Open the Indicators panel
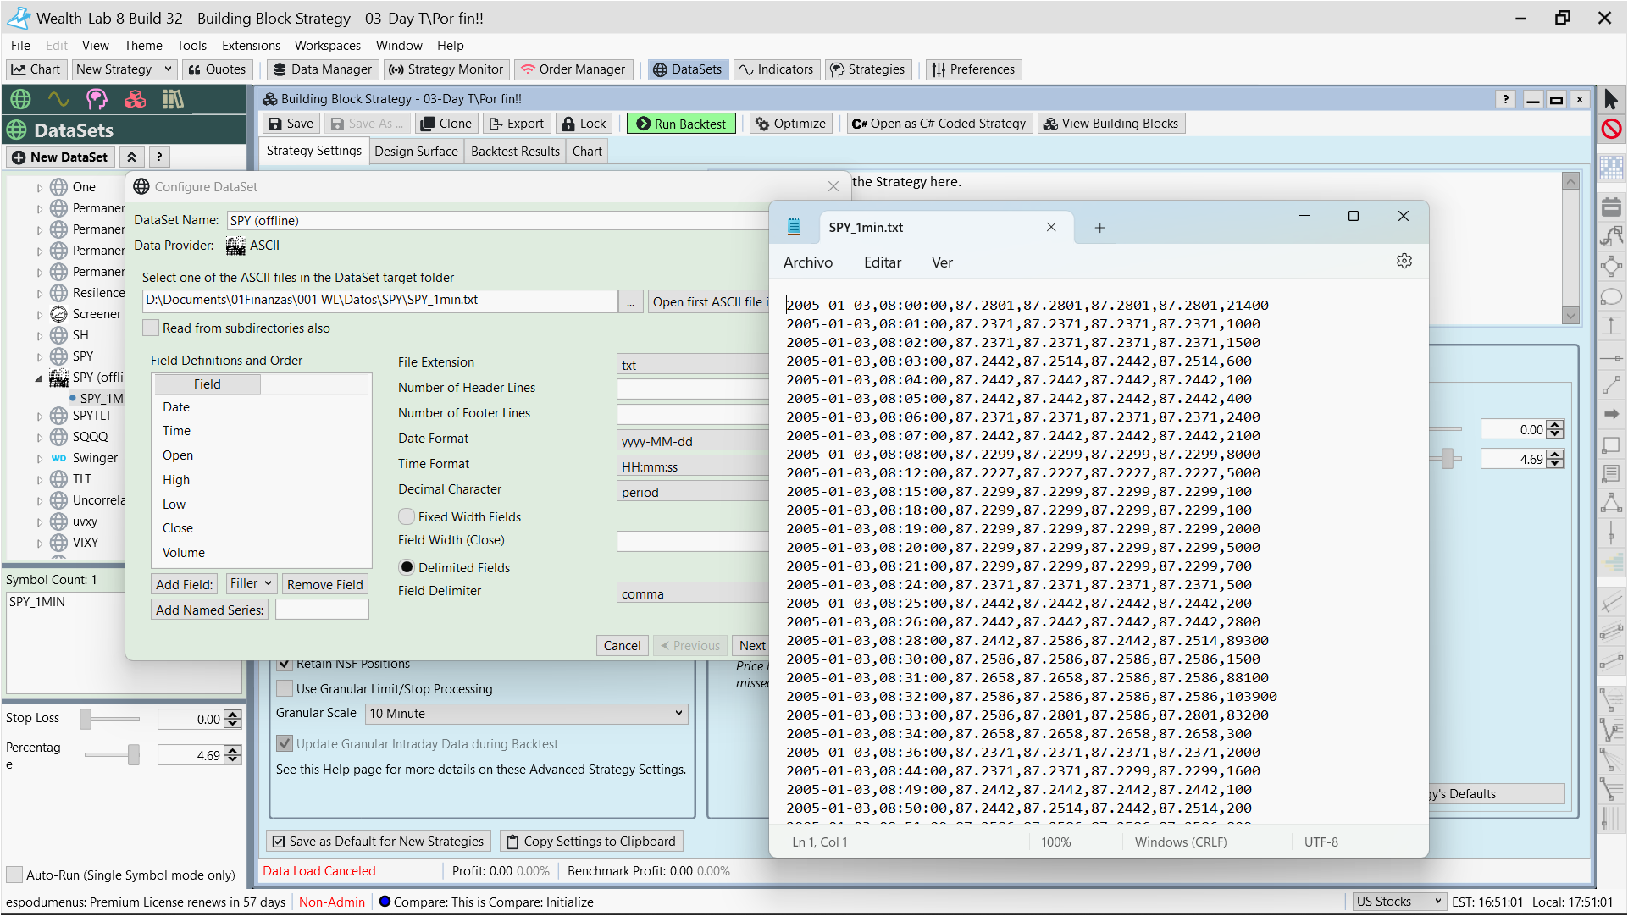The image size is (1628, 916). point(776,69)
